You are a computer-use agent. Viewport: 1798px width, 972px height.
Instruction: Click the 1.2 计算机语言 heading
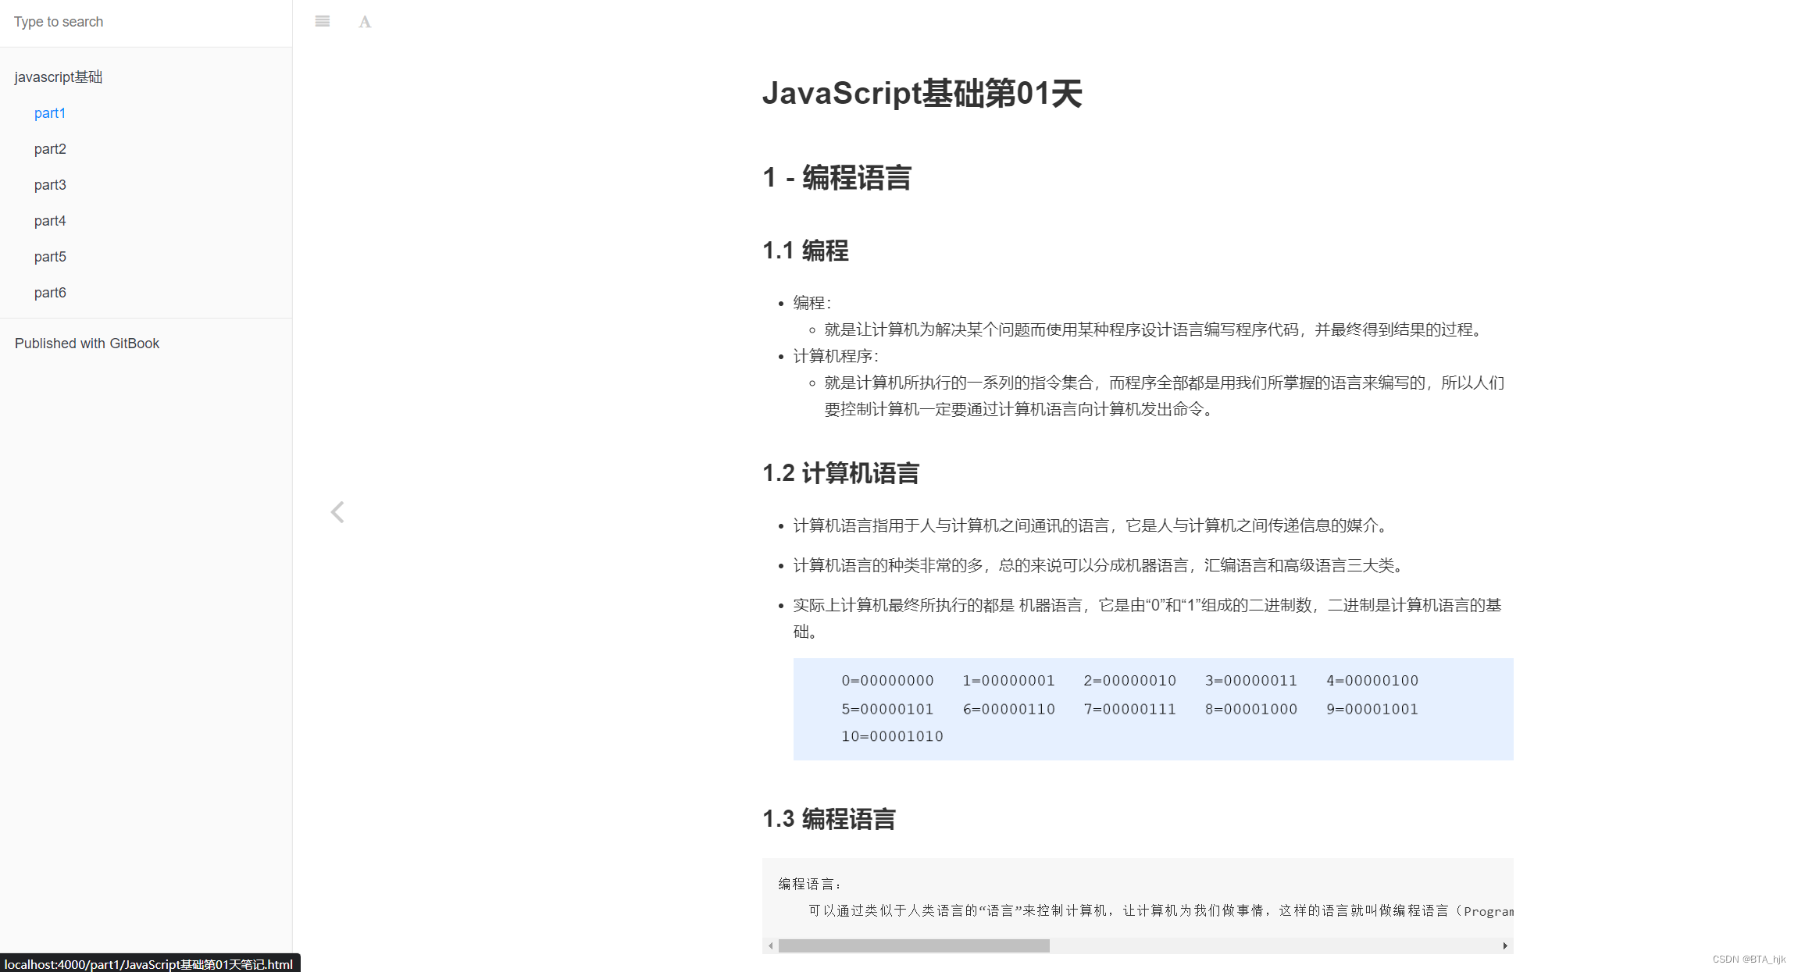tap(840, 473)
